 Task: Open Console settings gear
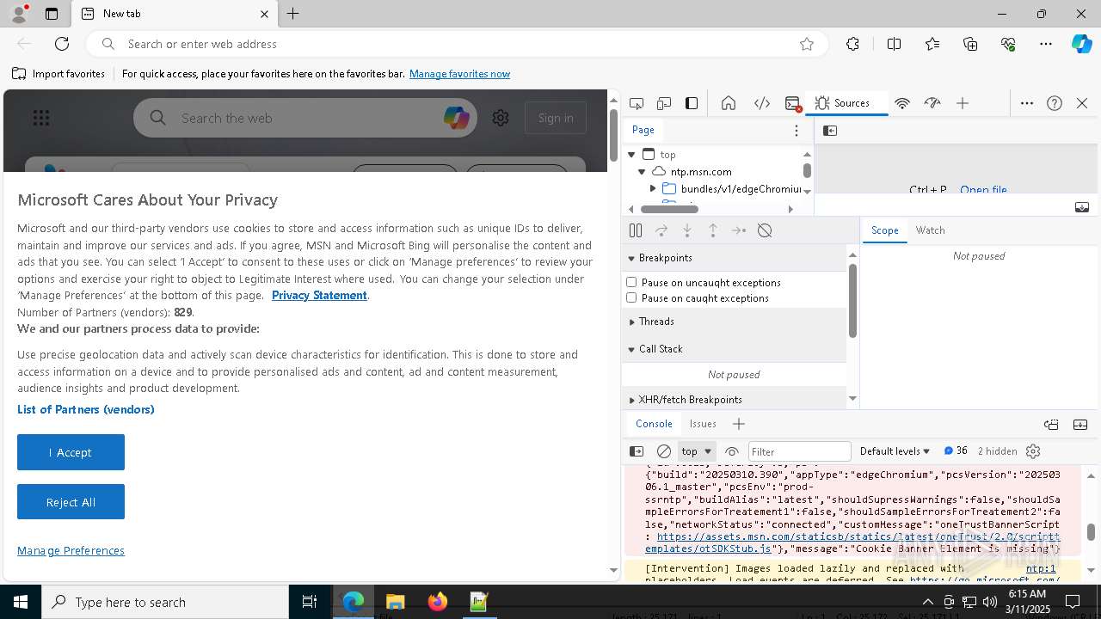pos(1033,451)
